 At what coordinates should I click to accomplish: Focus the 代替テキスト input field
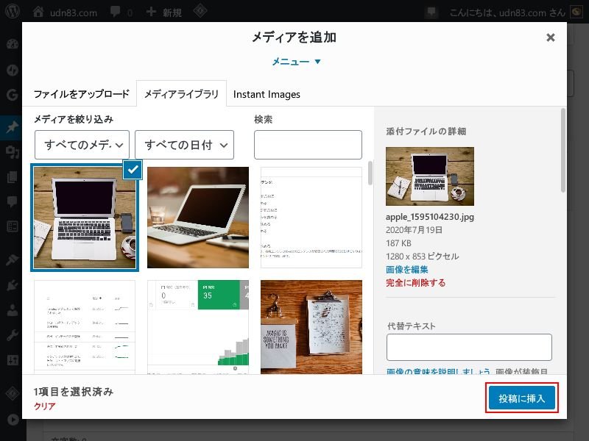coord(469,347)
